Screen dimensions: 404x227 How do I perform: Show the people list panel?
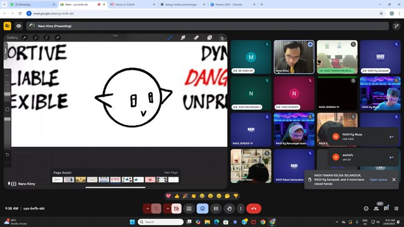[376, 209]
